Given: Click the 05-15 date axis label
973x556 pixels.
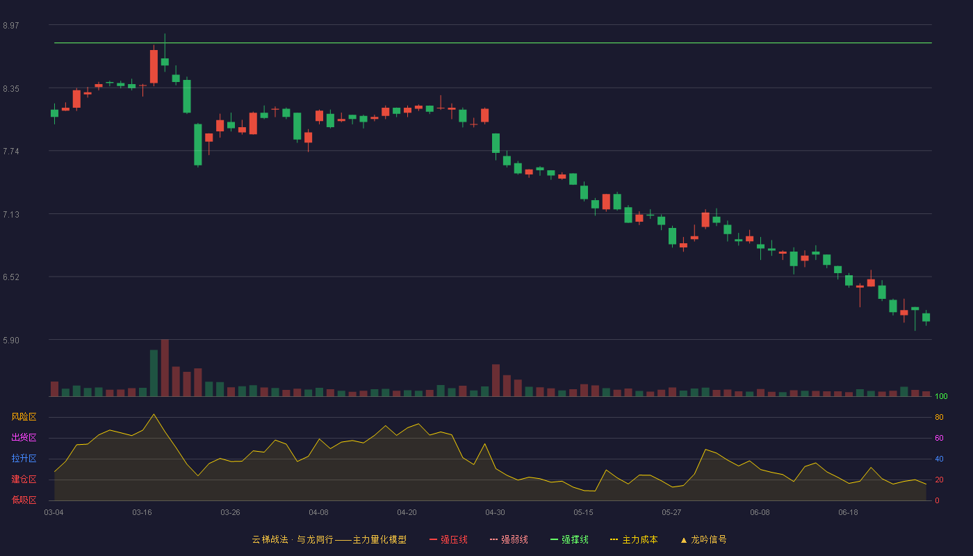Looking at the screenshot, I should coord(584,512).
